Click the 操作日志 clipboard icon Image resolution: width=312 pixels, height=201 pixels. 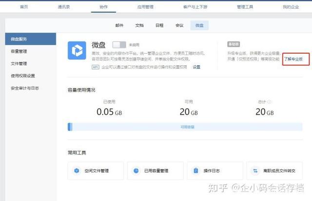click(195, 171)
